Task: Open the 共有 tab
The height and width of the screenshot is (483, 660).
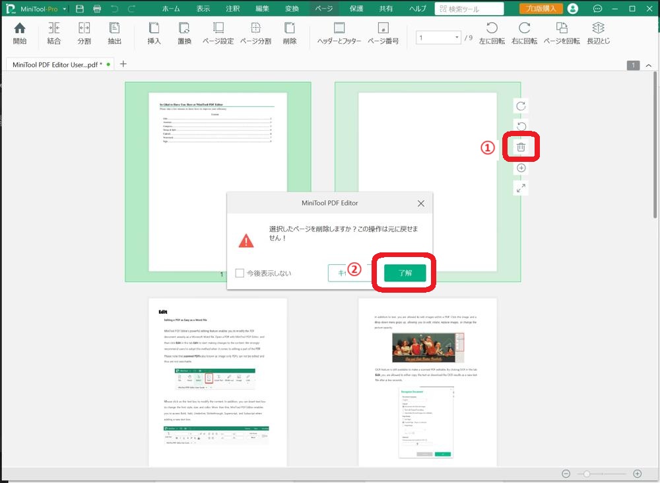Action: [x=385, y=9]
